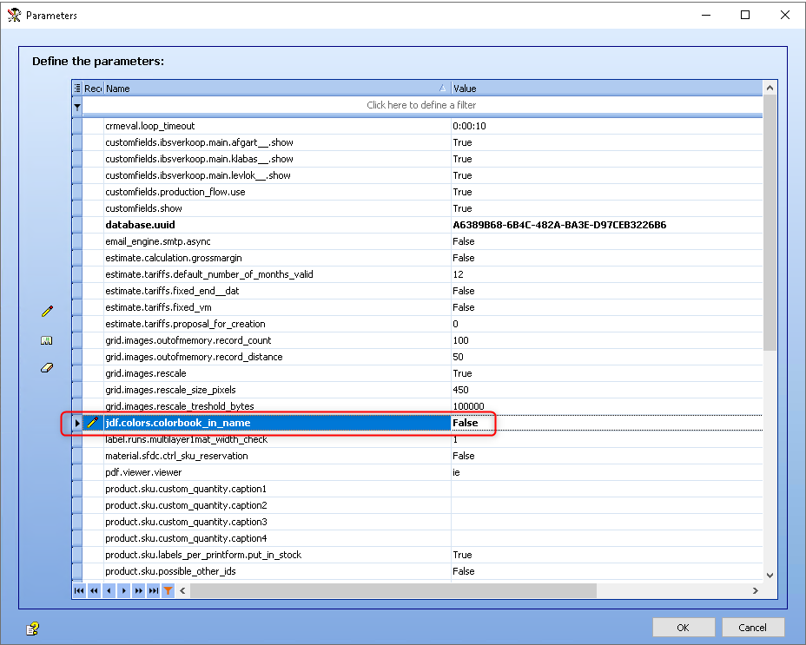Select product.sku.custom_quantity.caption2 row
The height and width of the screenshot is (645, 806).
(417, 504)
